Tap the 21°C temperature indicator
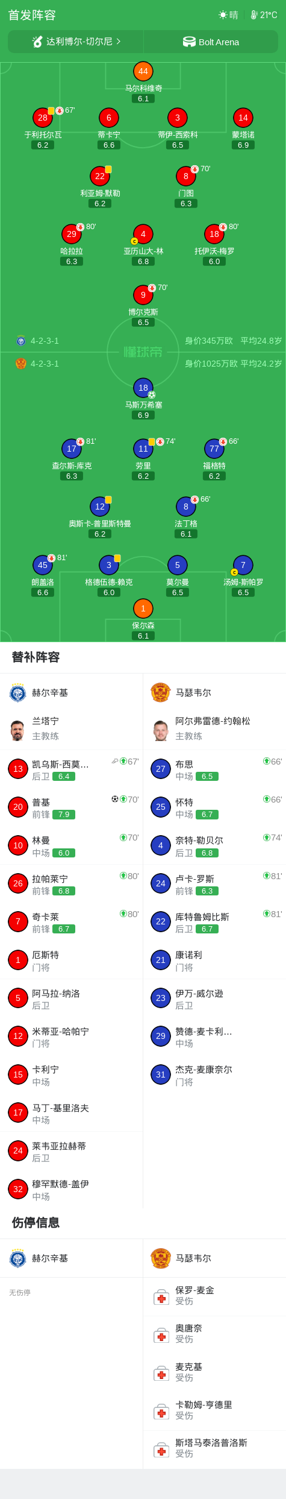The width and height of the screenshot is (286, 1499). pos(264,14)
